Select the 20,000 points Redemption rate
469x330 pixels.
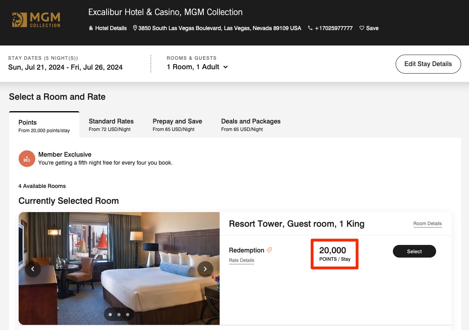pyautogui.click(x=414, y=251)
